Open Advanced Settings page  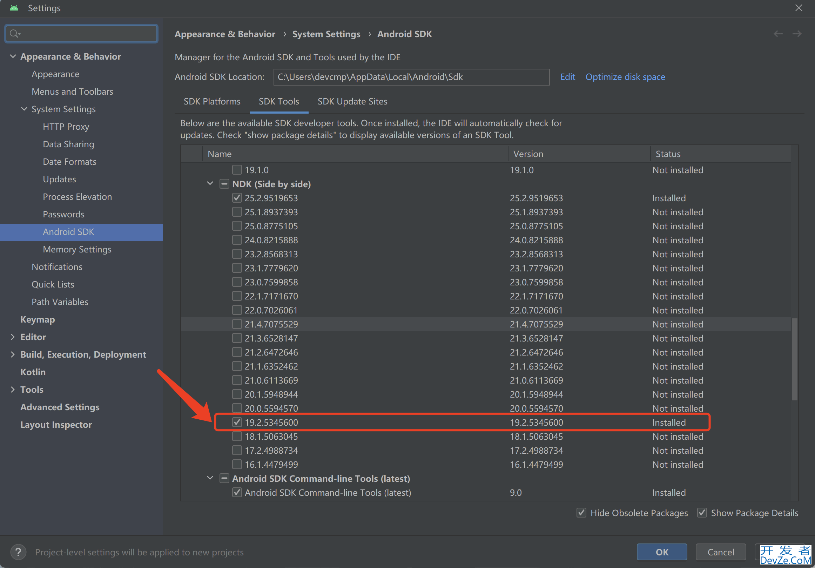(x=60, y=407)
